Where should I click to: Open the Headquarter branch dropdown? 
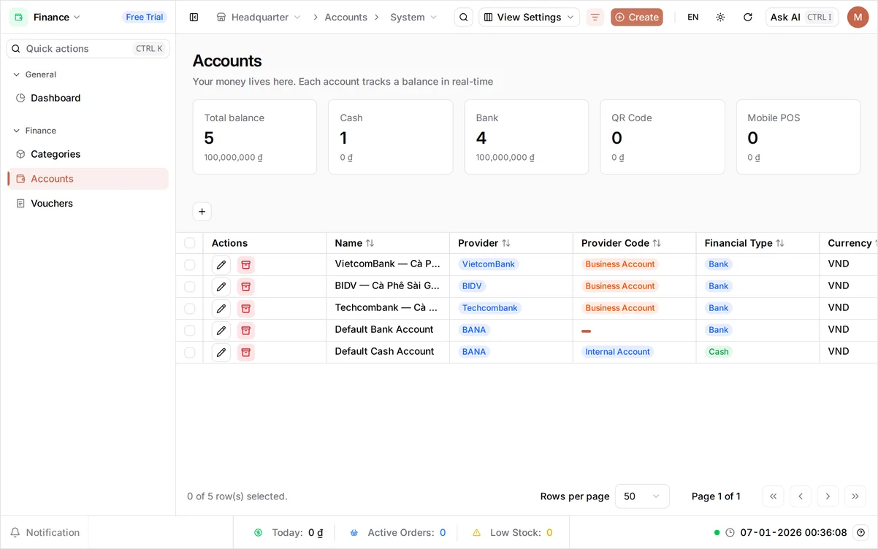click(259, 17)
